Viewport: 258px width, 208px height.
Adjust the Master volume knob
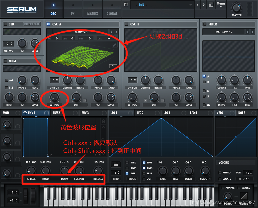point(236,7)
